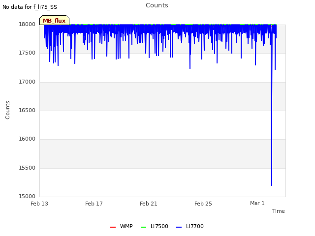Screen dimensions: 315x236
Task: Click the 'Mar 1' x-axis label
Action: tap(257, 203)
